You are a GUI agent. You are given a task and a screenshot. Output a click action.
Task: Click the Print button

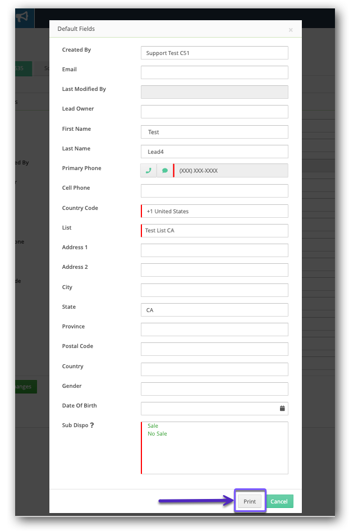pyautogui.click(x=250, y=501)
